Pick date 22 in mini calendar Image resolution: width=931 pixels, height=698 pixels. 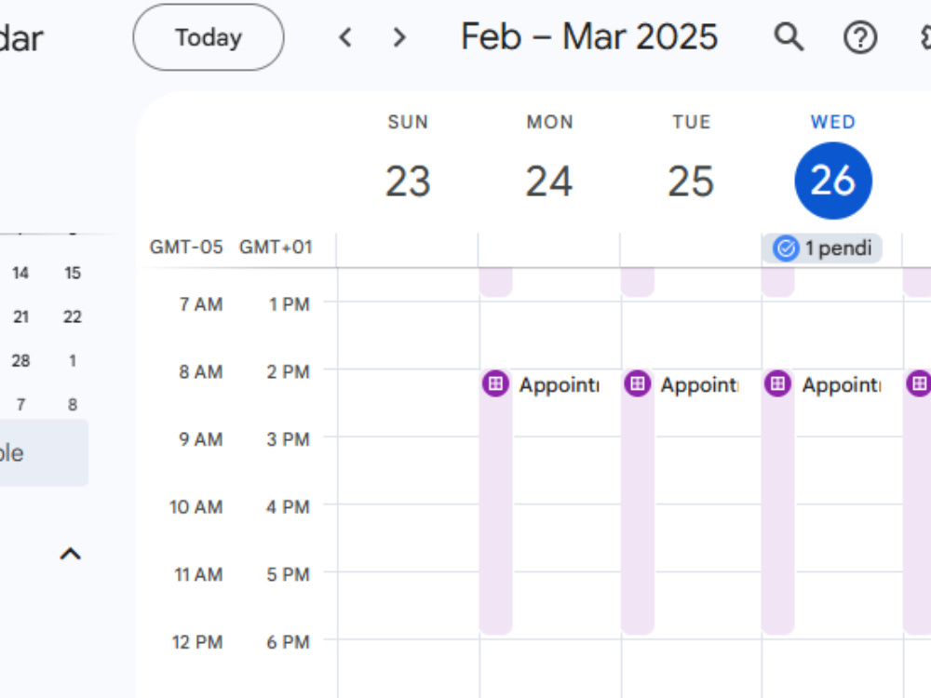tap(73, 317)
